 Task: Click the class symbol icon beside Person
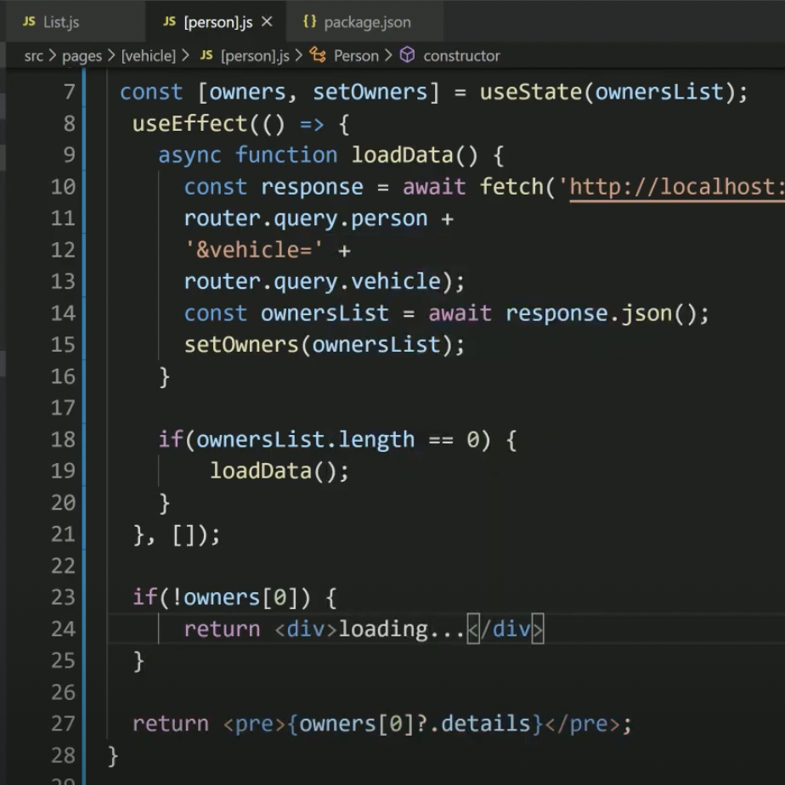click(318, 55)
